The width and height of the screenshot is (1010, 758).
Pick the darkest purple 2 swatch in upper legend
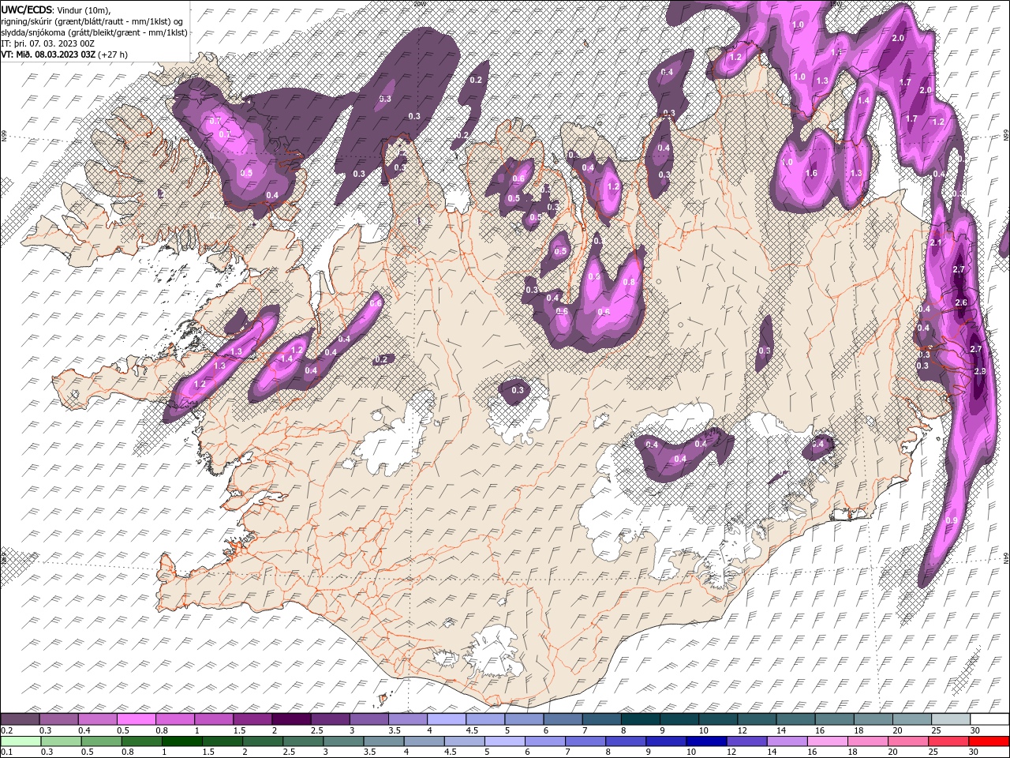[290, 719]
